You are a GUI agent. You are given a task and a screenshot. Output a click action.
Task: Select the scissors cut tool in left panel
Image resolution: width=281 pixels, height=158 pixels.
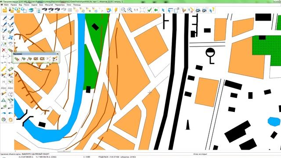tap(4, 43)
